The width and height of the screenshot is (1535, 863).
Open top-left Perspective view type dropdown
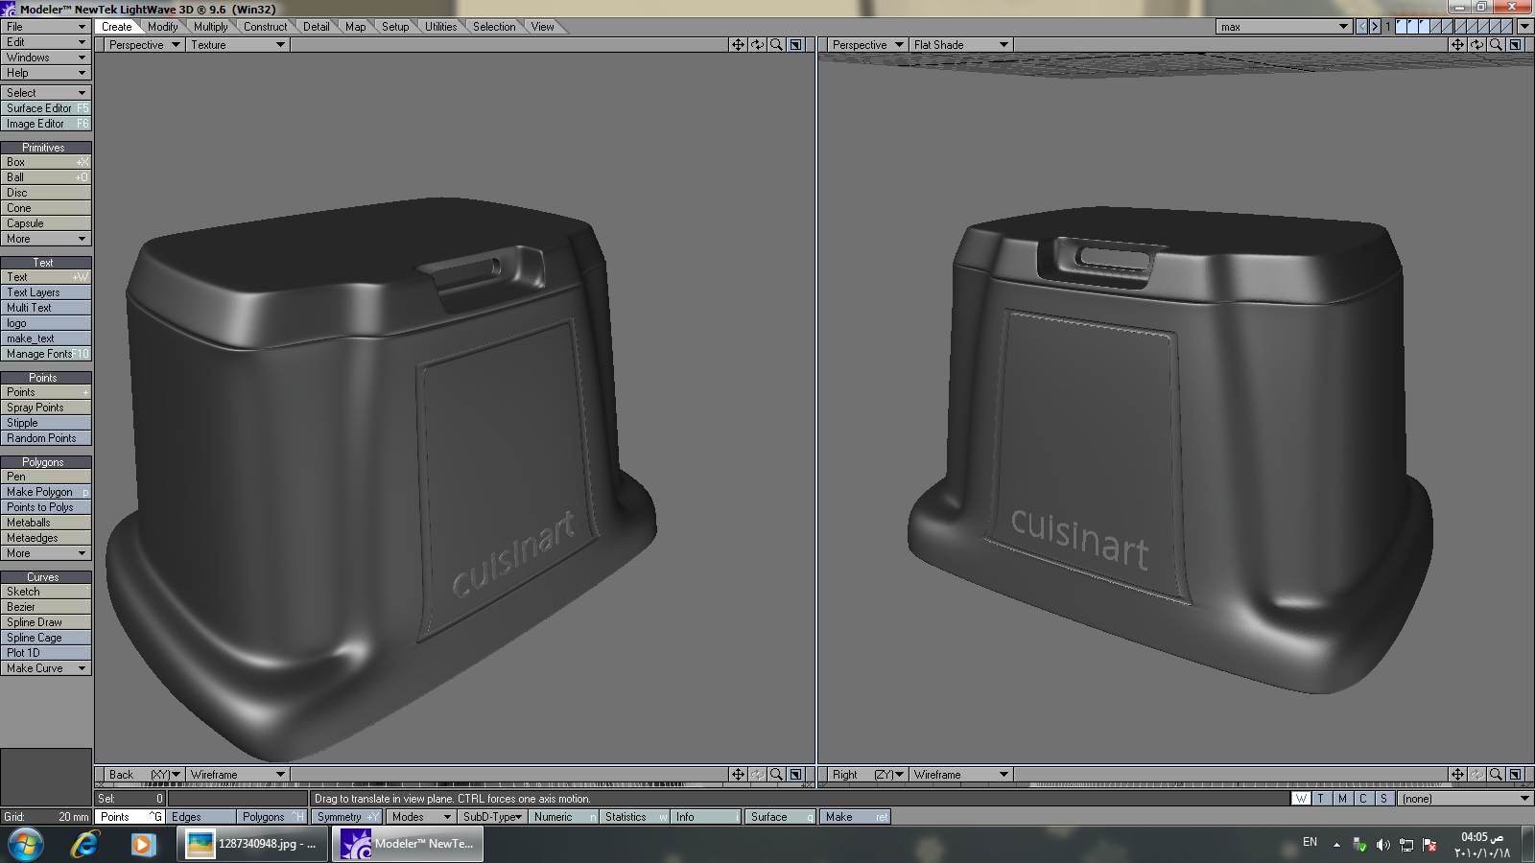coord(145,45)
